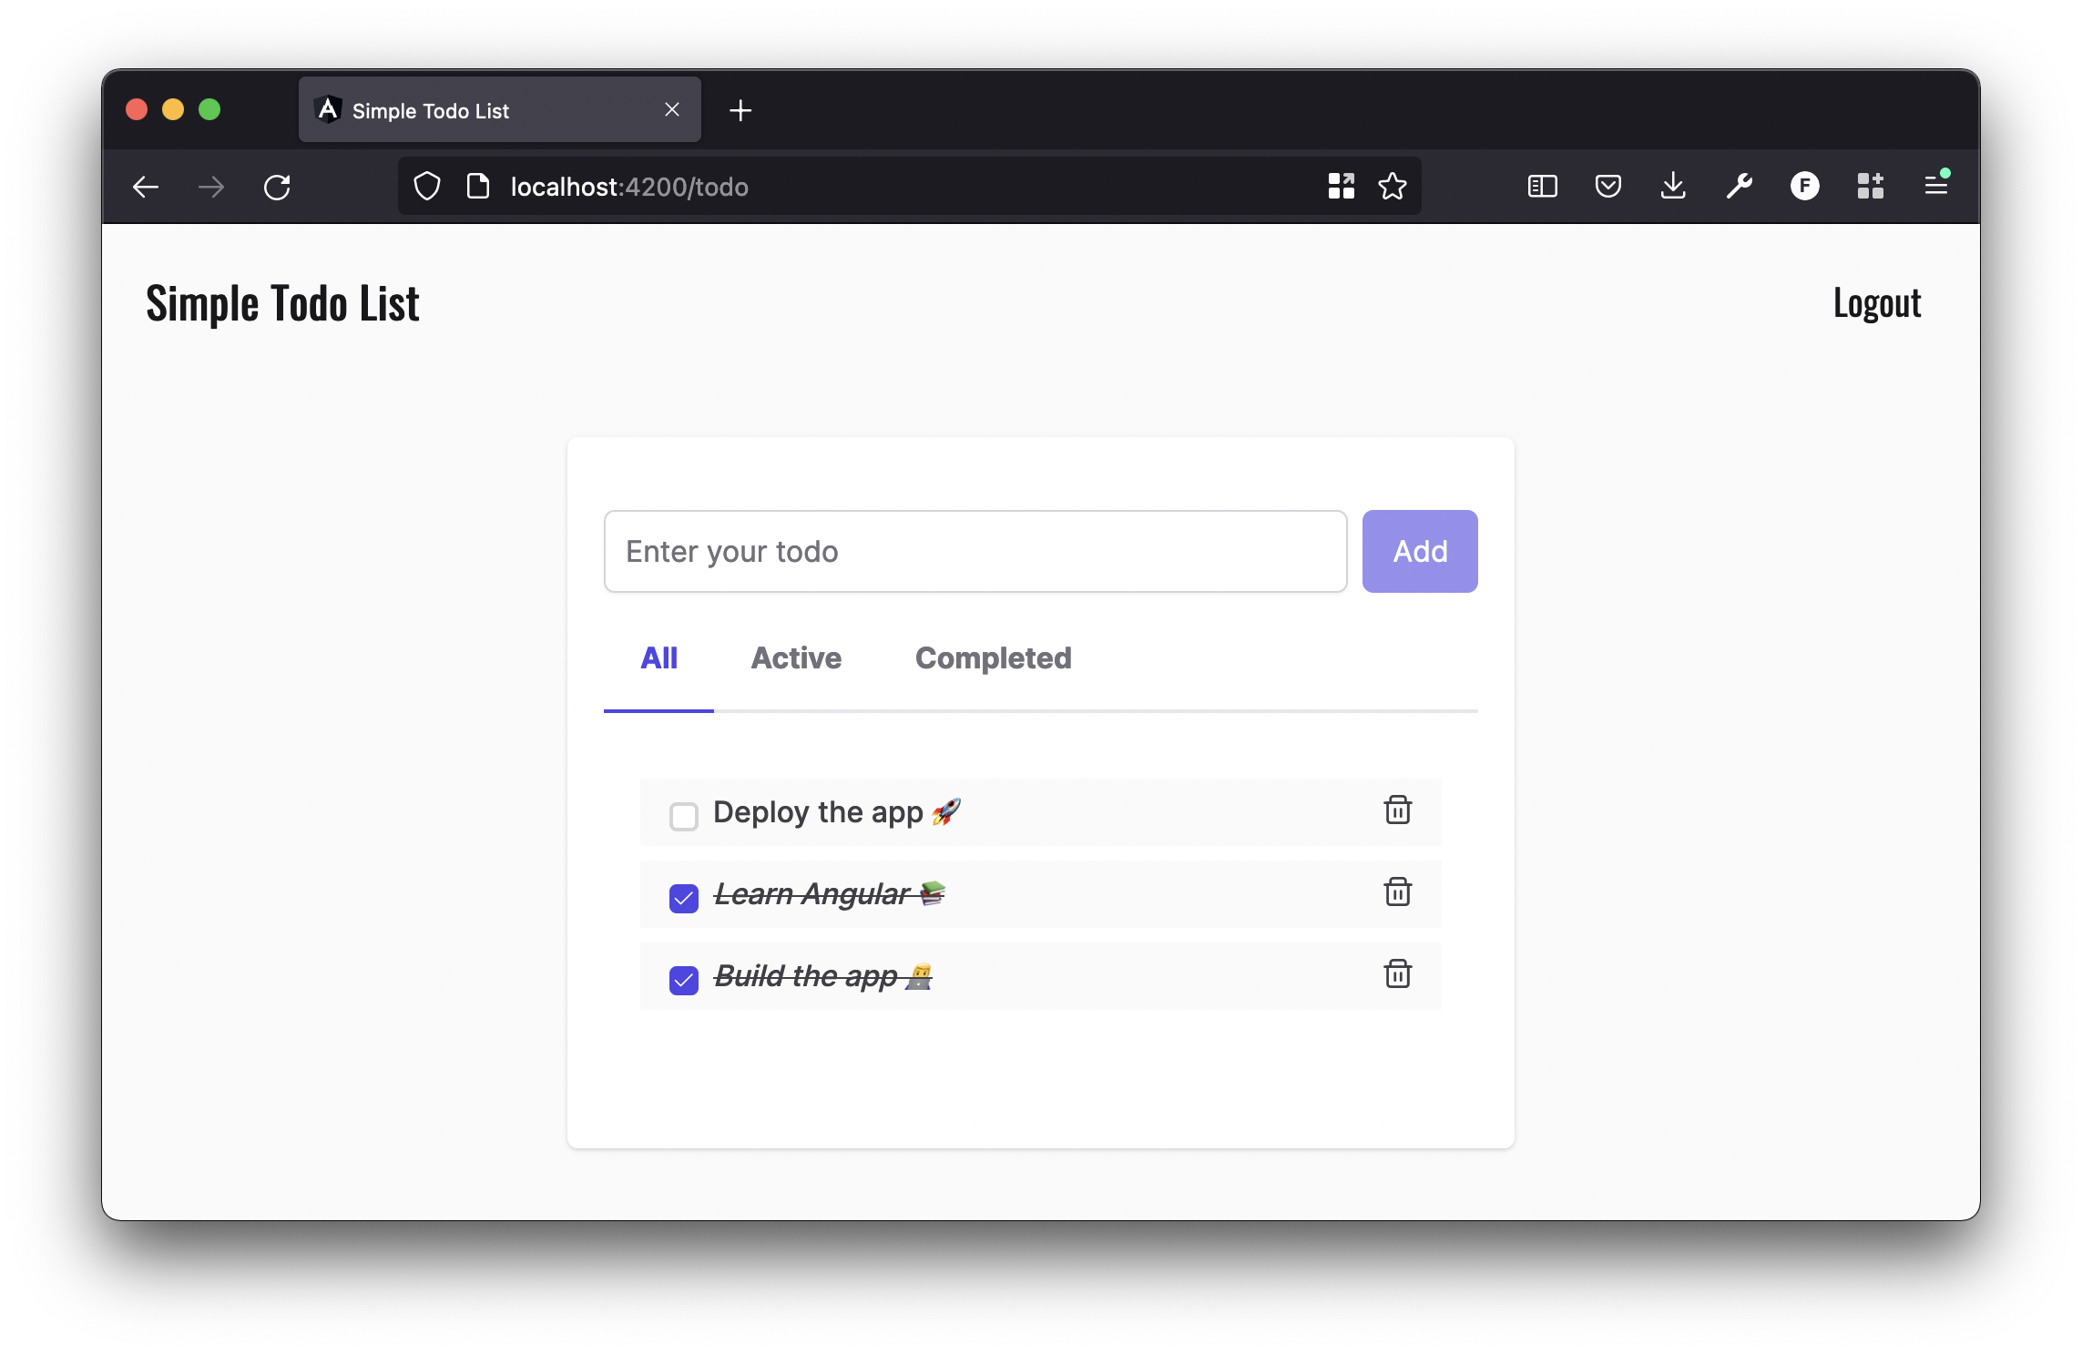Save the page to Pocket
This screenshot has width=2082, height=1355.
click(1607, 187)
